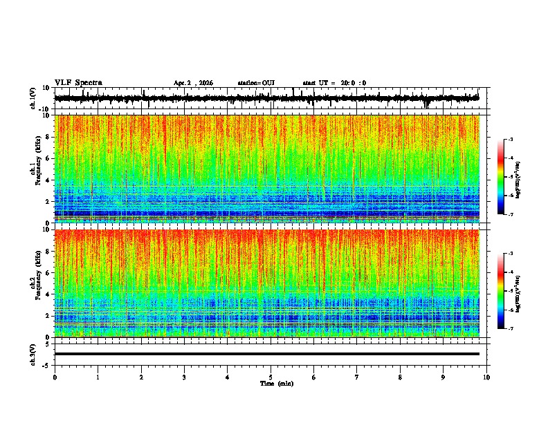The width and height of the screenshot is (548, 423).
Task: Click the time axis tick label "7"
Action: (357, 377)
